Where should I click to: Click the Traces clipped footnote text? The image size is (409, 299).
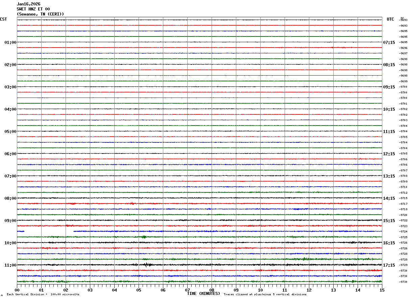(x=265, y=295)
